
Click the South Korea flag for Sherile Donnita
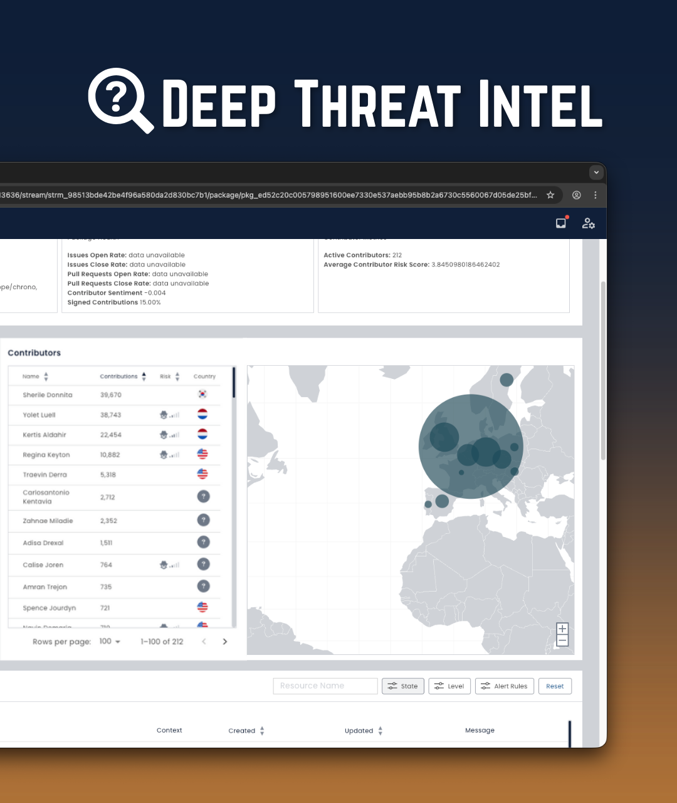tap(202, 395)
